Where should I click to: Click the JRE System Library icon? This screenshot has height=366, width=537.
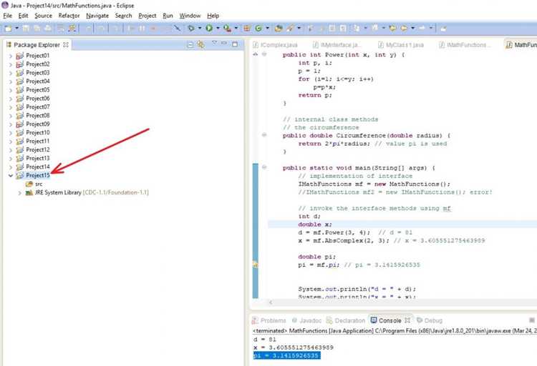[x=29, y=192]
